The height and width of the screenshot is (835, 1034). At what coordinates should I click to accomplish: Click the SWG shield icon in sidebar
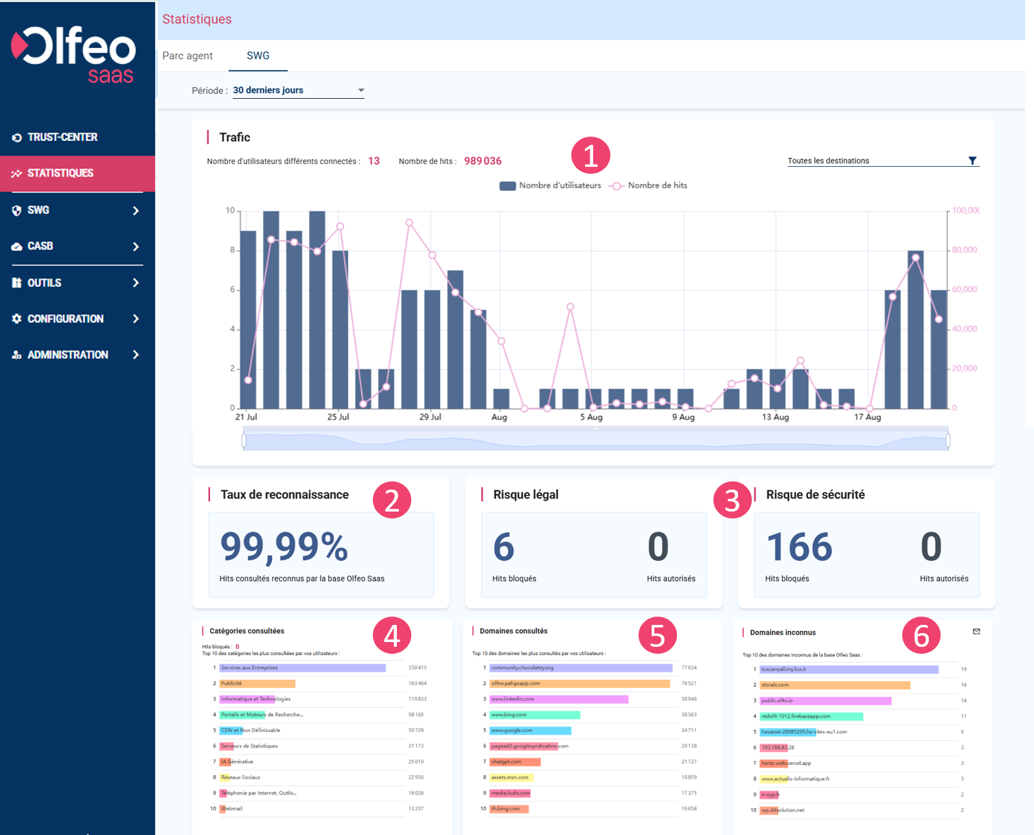(16, 211)
